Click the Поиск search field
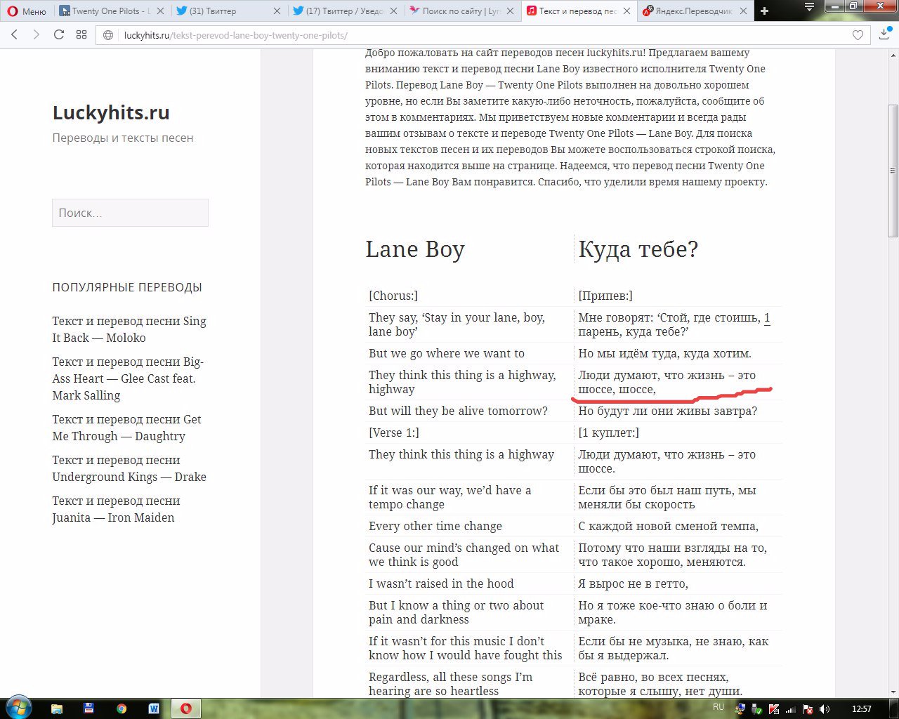 pos(130,213)
